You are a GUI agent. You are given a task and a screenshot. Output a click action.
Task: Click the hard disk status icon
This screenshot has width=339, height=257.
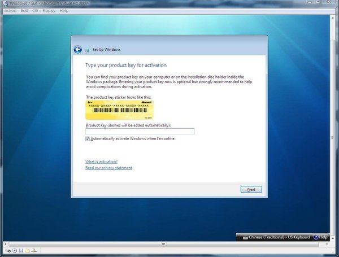[x=8, y=251]
